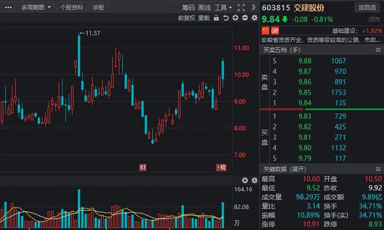Open the three-dot more options menu

click(8, 8)
